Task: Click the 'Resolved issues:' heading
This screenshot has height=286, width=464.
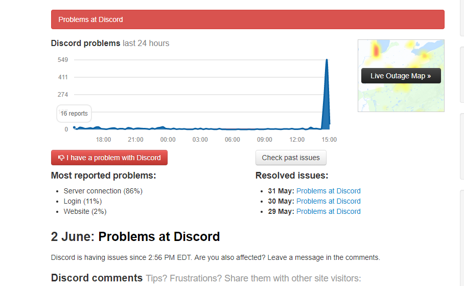Action: (x=292, y=175)
